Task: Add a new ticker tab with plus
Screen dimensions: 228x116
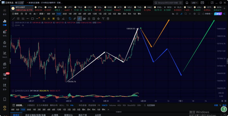Action: tap(224, 9)
